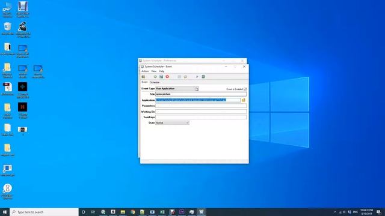Open File Explorer from taskbar

[x=123, y=212]
